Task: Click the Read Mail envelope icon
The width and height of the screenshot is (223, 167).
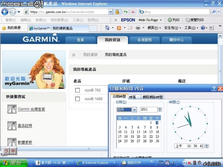Action: point(130,28)
